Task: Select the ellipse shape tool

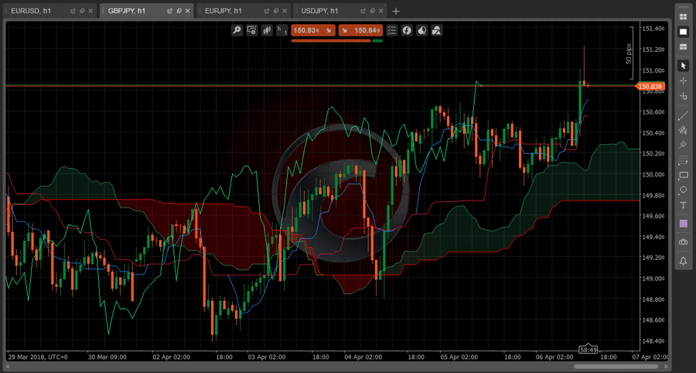Action: 683,190
